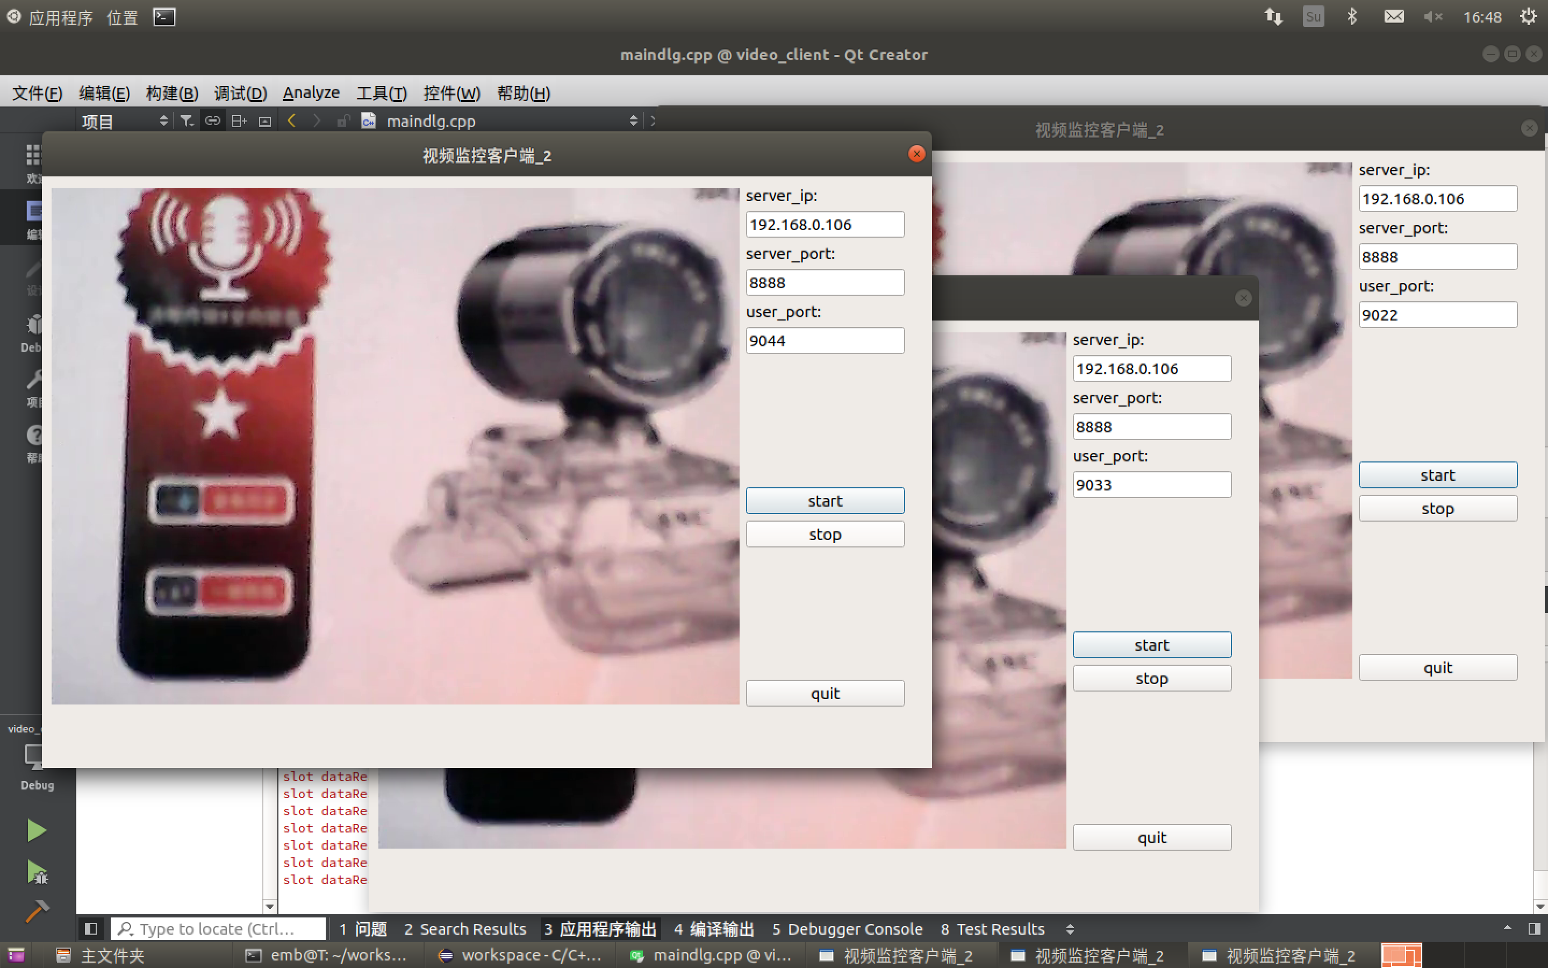Click the Build hammer icon
1548x968 pixels.
[x=37, y=911]
